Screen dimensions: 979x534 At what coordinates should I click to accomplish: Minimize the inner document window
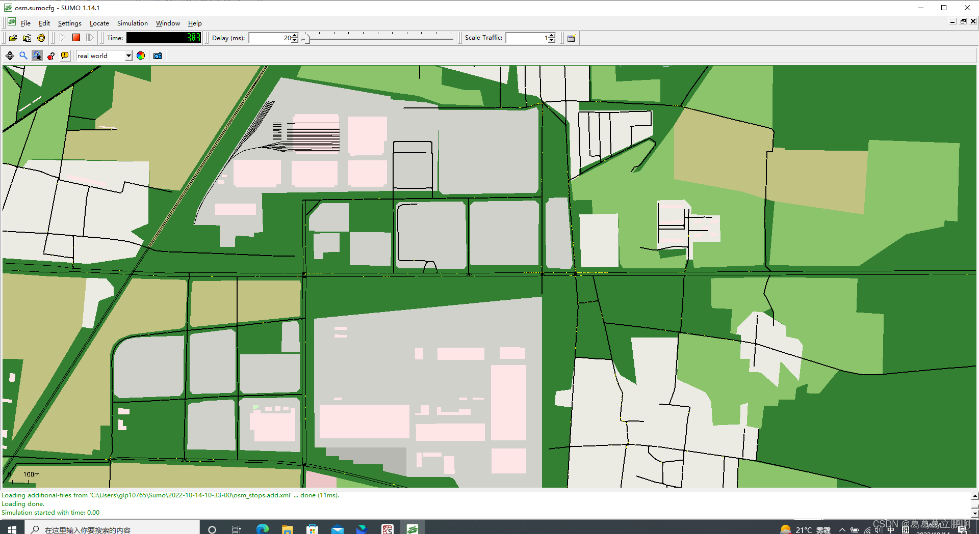tap(952, 21)
